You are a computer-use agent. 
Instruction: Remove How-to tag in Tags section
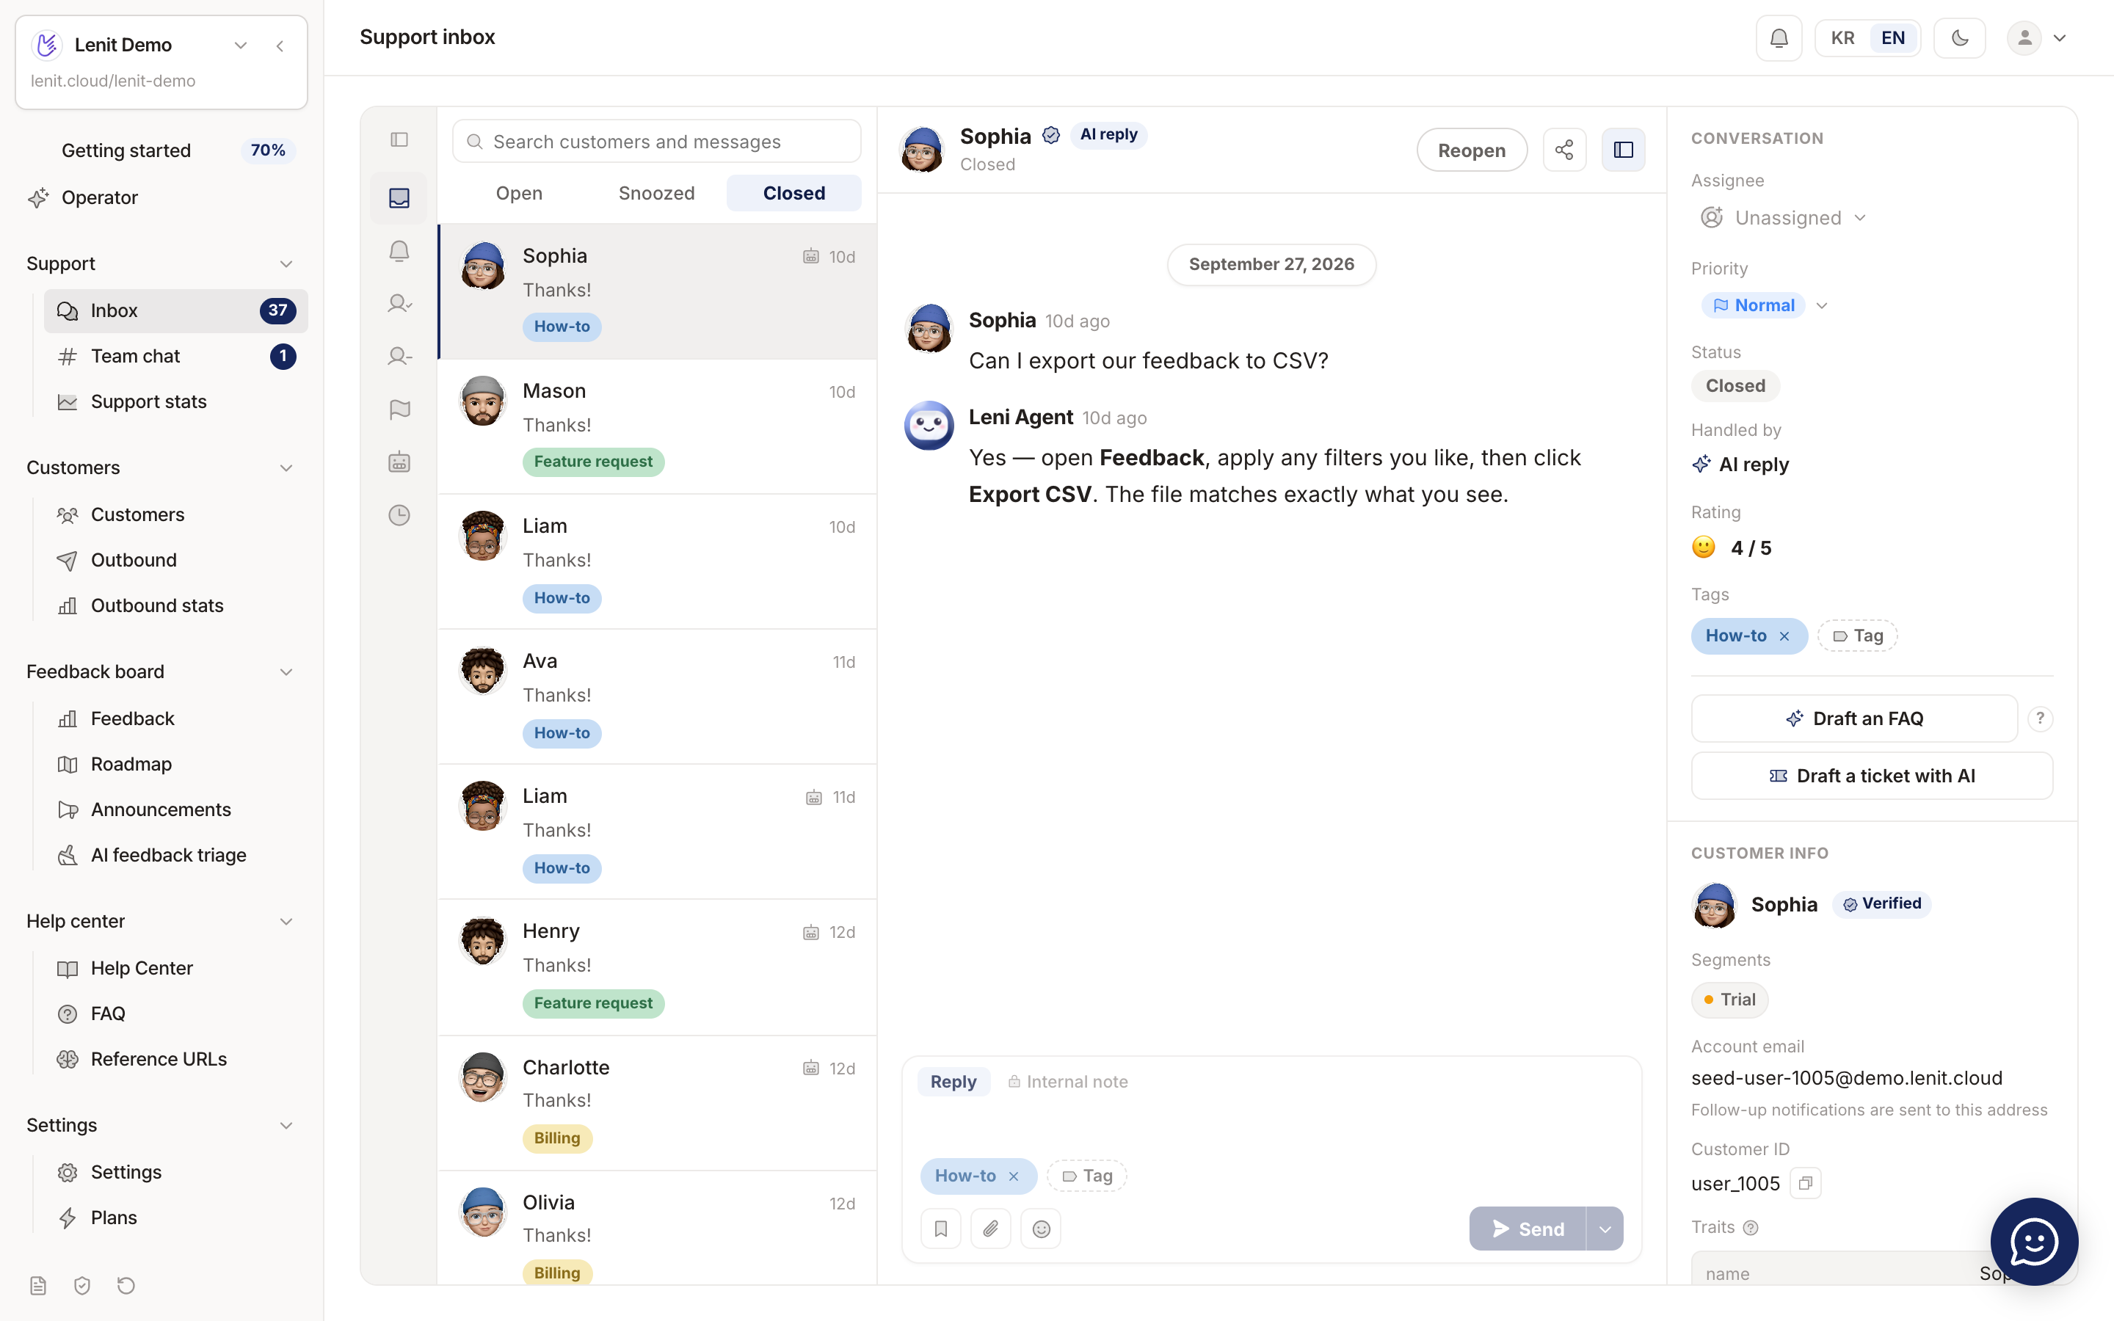[x=1784, y=636]
